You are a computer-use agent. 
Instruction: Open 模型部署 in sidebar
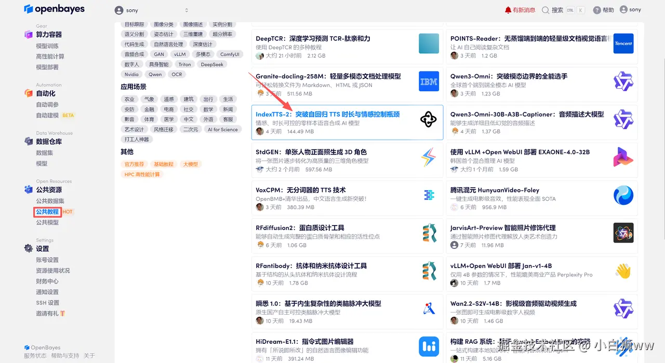click(x=47, y=67)
